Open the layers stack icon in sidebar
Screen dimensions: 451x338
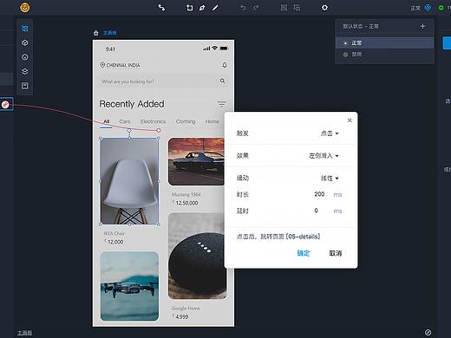(x=25, y=71)
